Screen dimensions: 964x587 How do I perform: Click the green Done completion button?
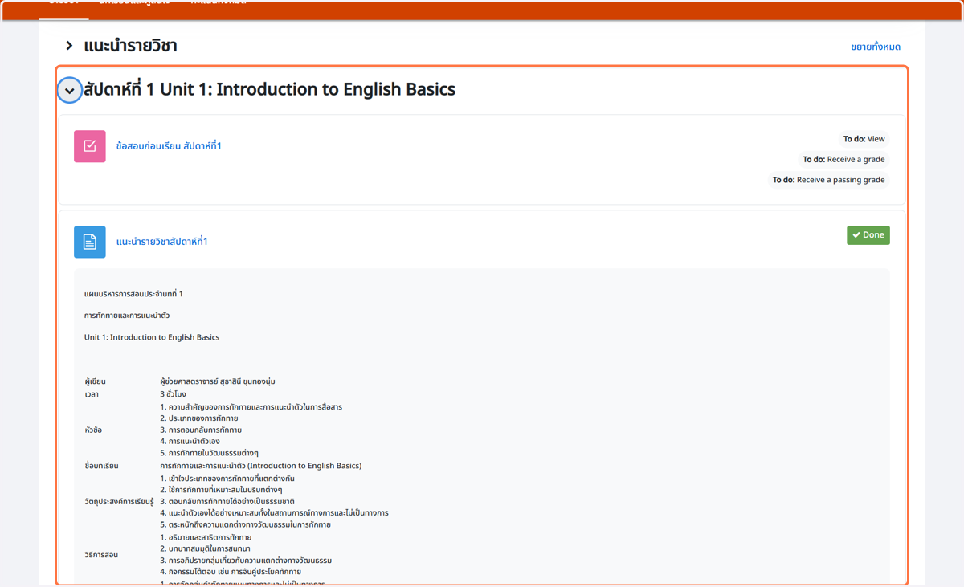[x=868, y=235]
